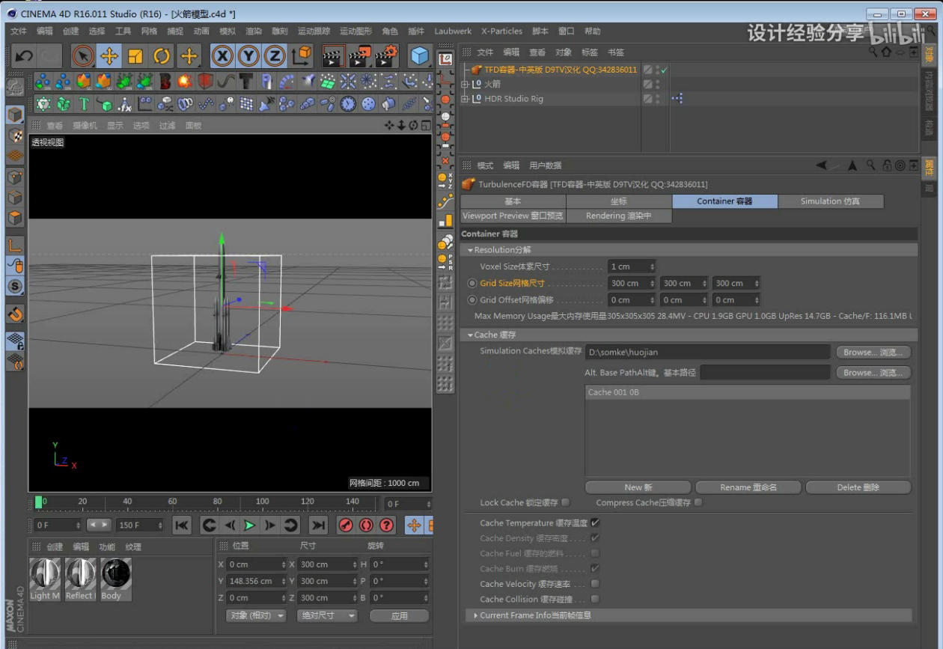This screenshot has width=943, height=649.
Task: Select the Grid Size radio button
Action: point(471,283)
